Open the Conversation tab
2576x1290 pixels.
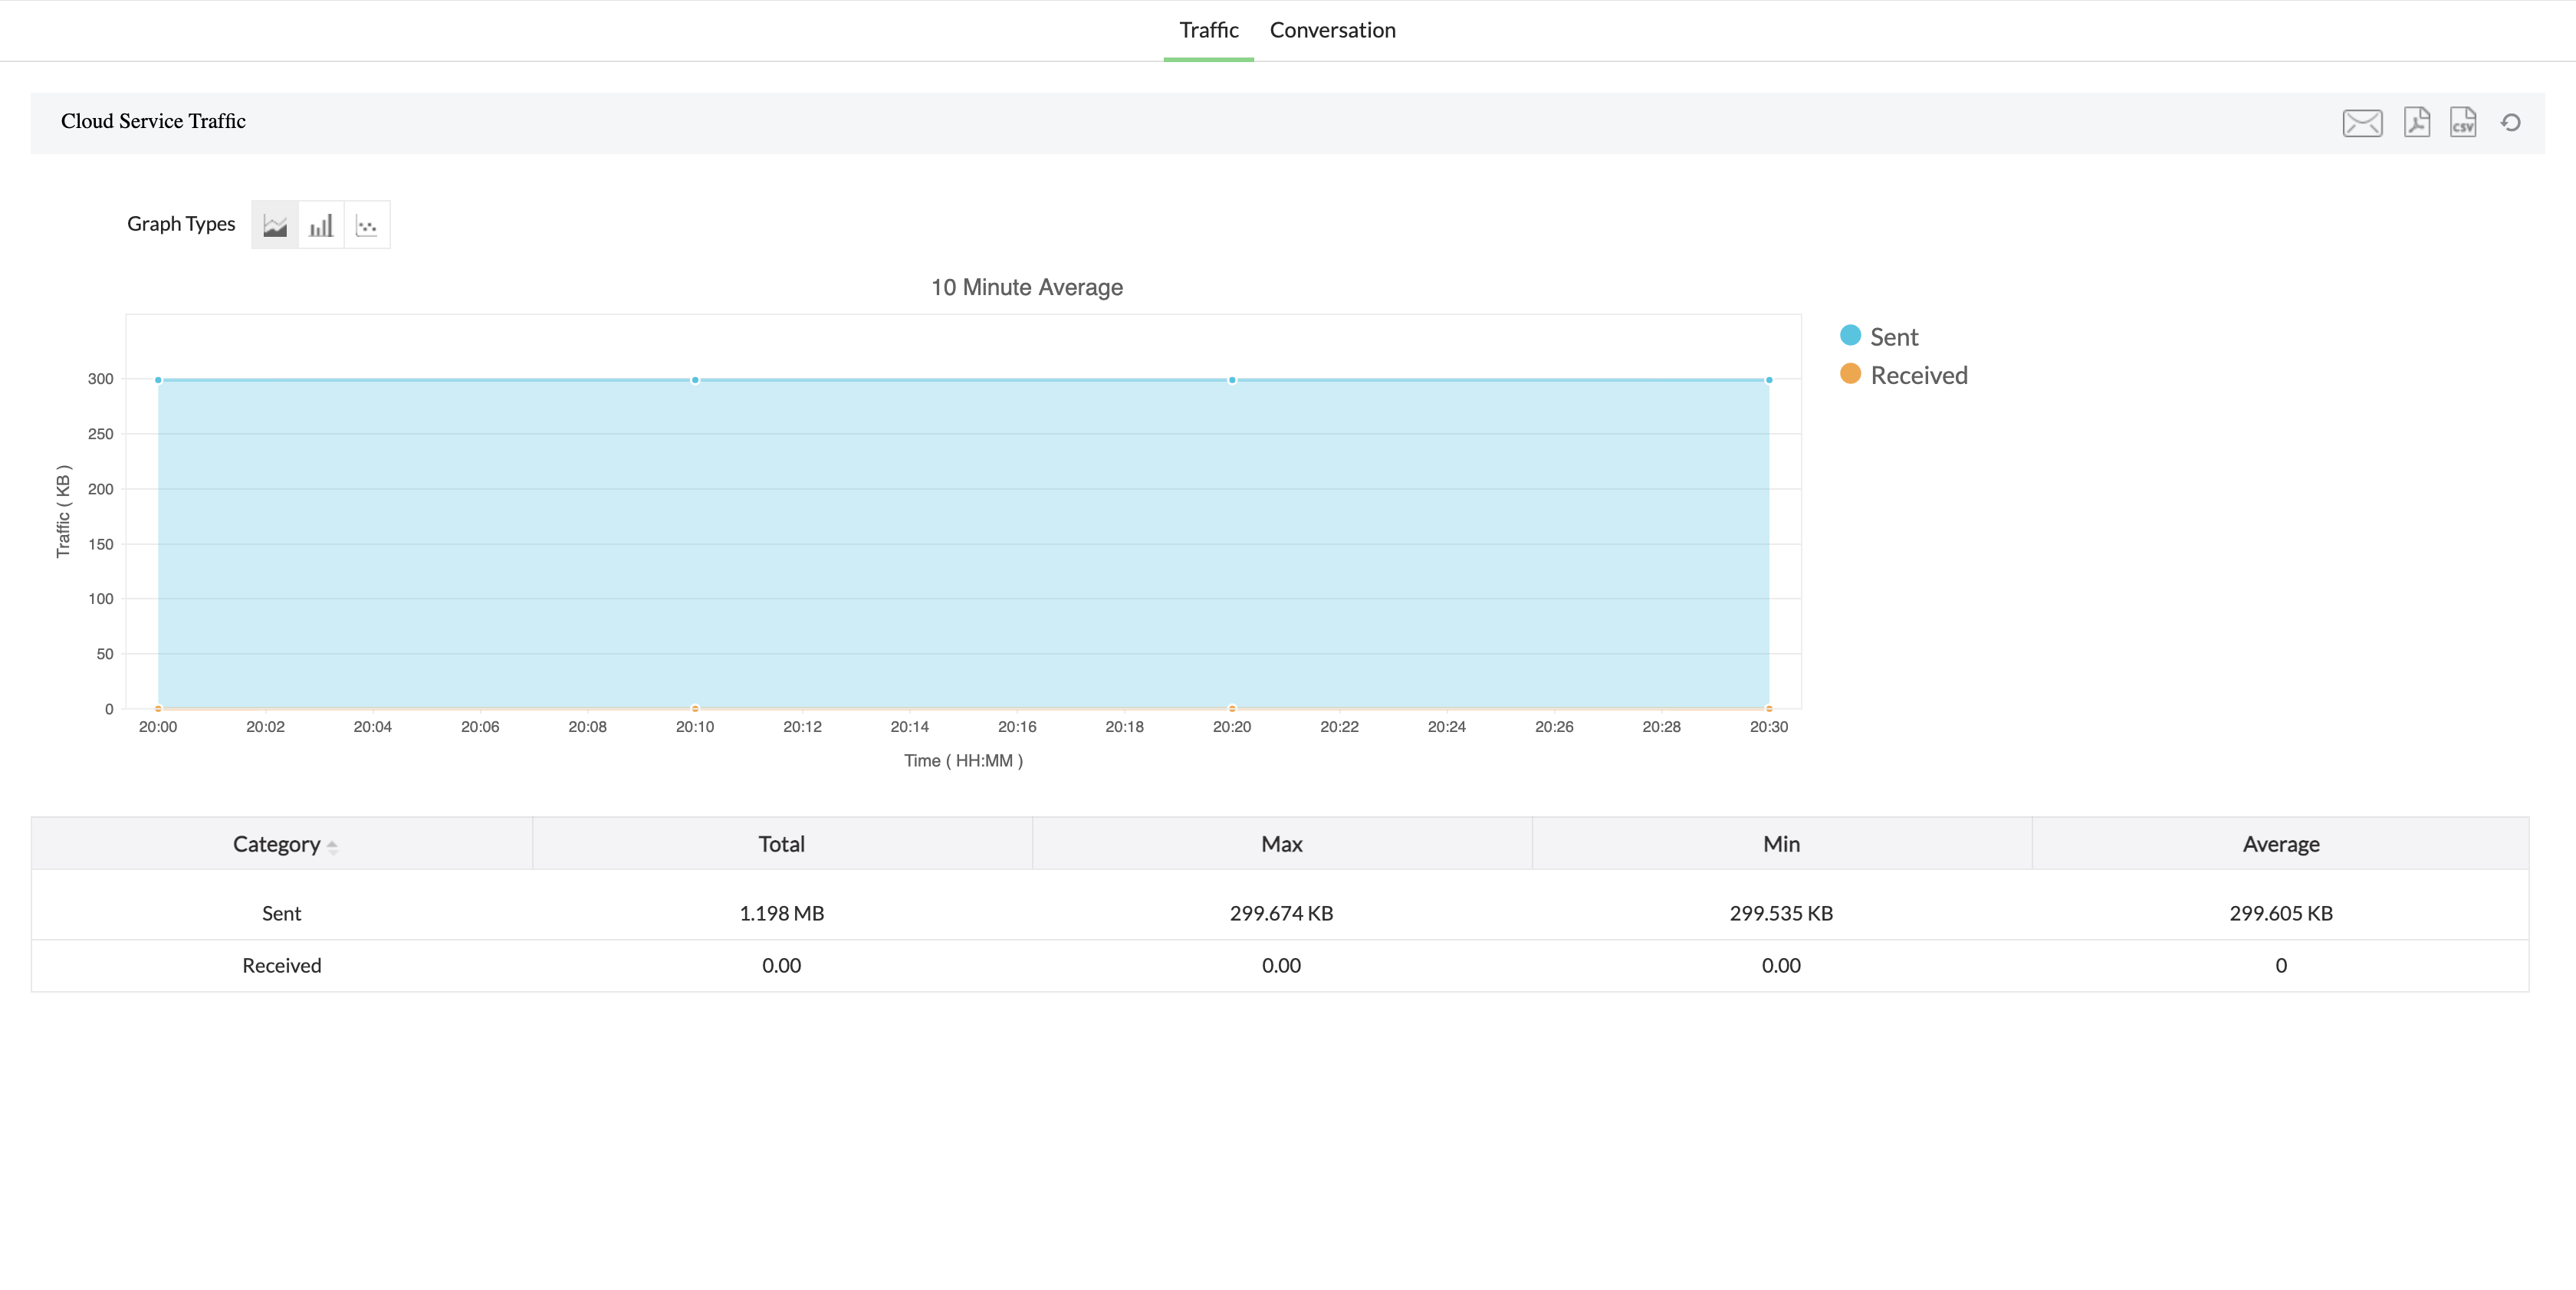[1332, 30]
